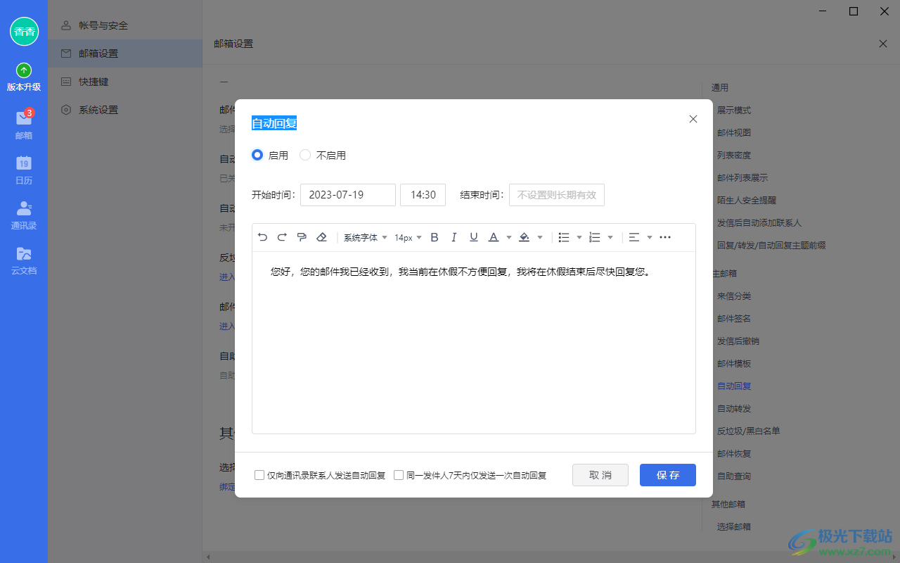The height and width of the screenshot is (563, 900).
Task: Check 同一发件人7天内仅发送一次自动回复
Action: (x=399, y=475)
